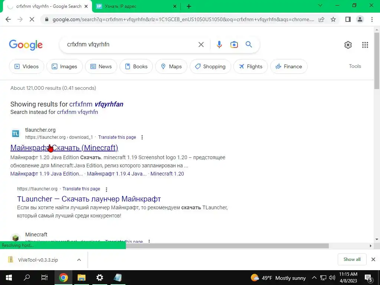Close the downloads bar
Viewport: 380px width, 285px height.
373,259
